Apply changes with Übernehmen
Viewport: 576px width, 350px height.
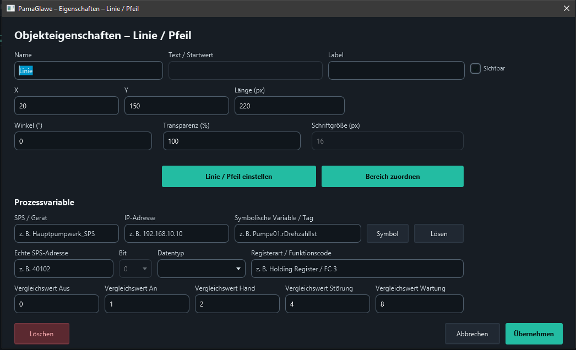534,334
